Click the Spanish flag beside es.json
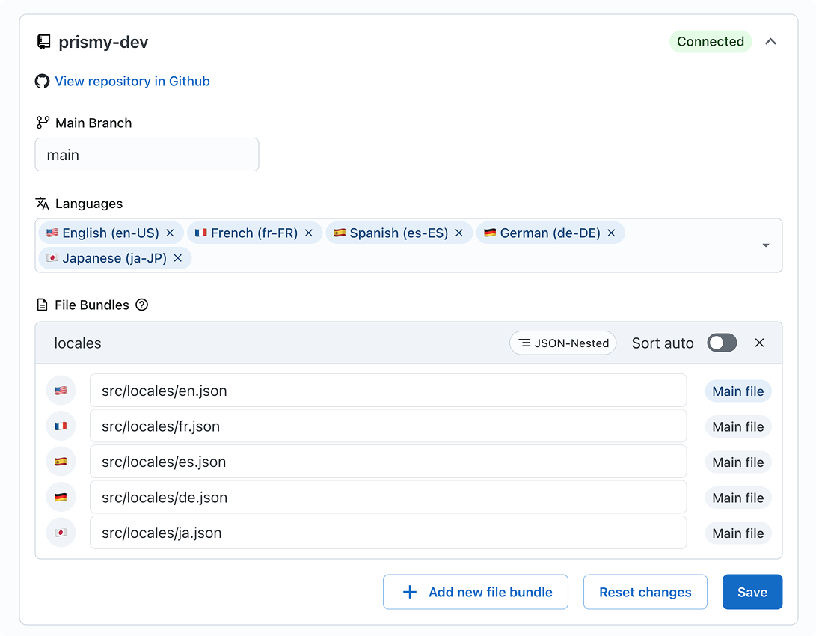Viewport: 816px width, 636px height. [61, 462]
